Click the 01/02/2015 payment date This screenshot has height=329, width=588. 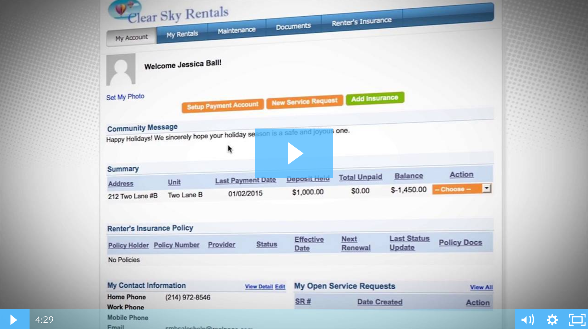point(245,193)
